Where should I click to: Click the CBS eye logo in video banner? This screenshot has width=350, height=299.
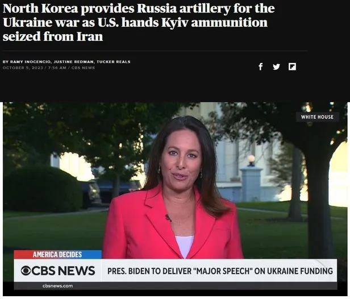[x=26, y=271]
